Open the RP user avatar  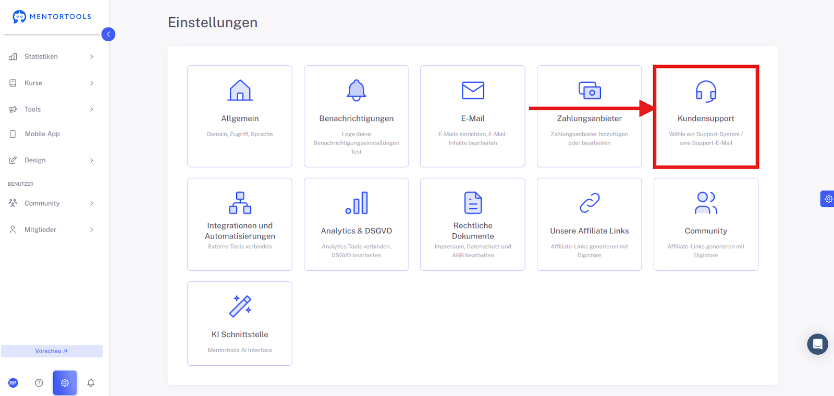(x=13, y=383)
